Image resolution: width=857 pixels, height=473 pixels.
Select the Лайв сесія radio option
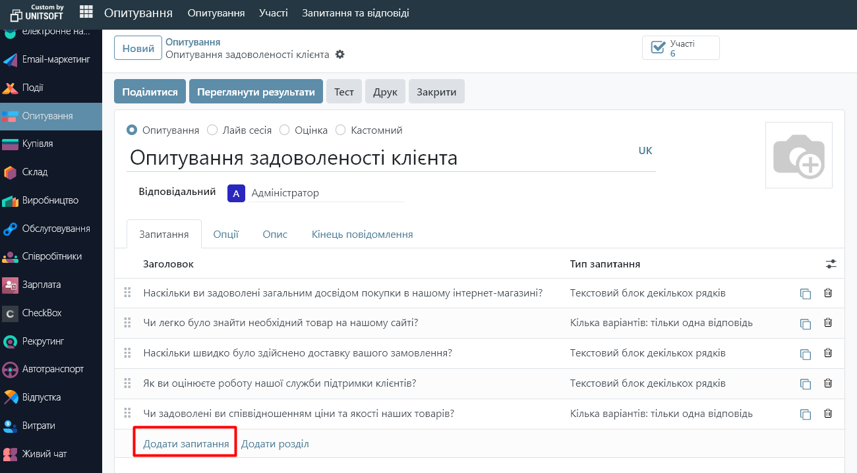pos(212,130)
